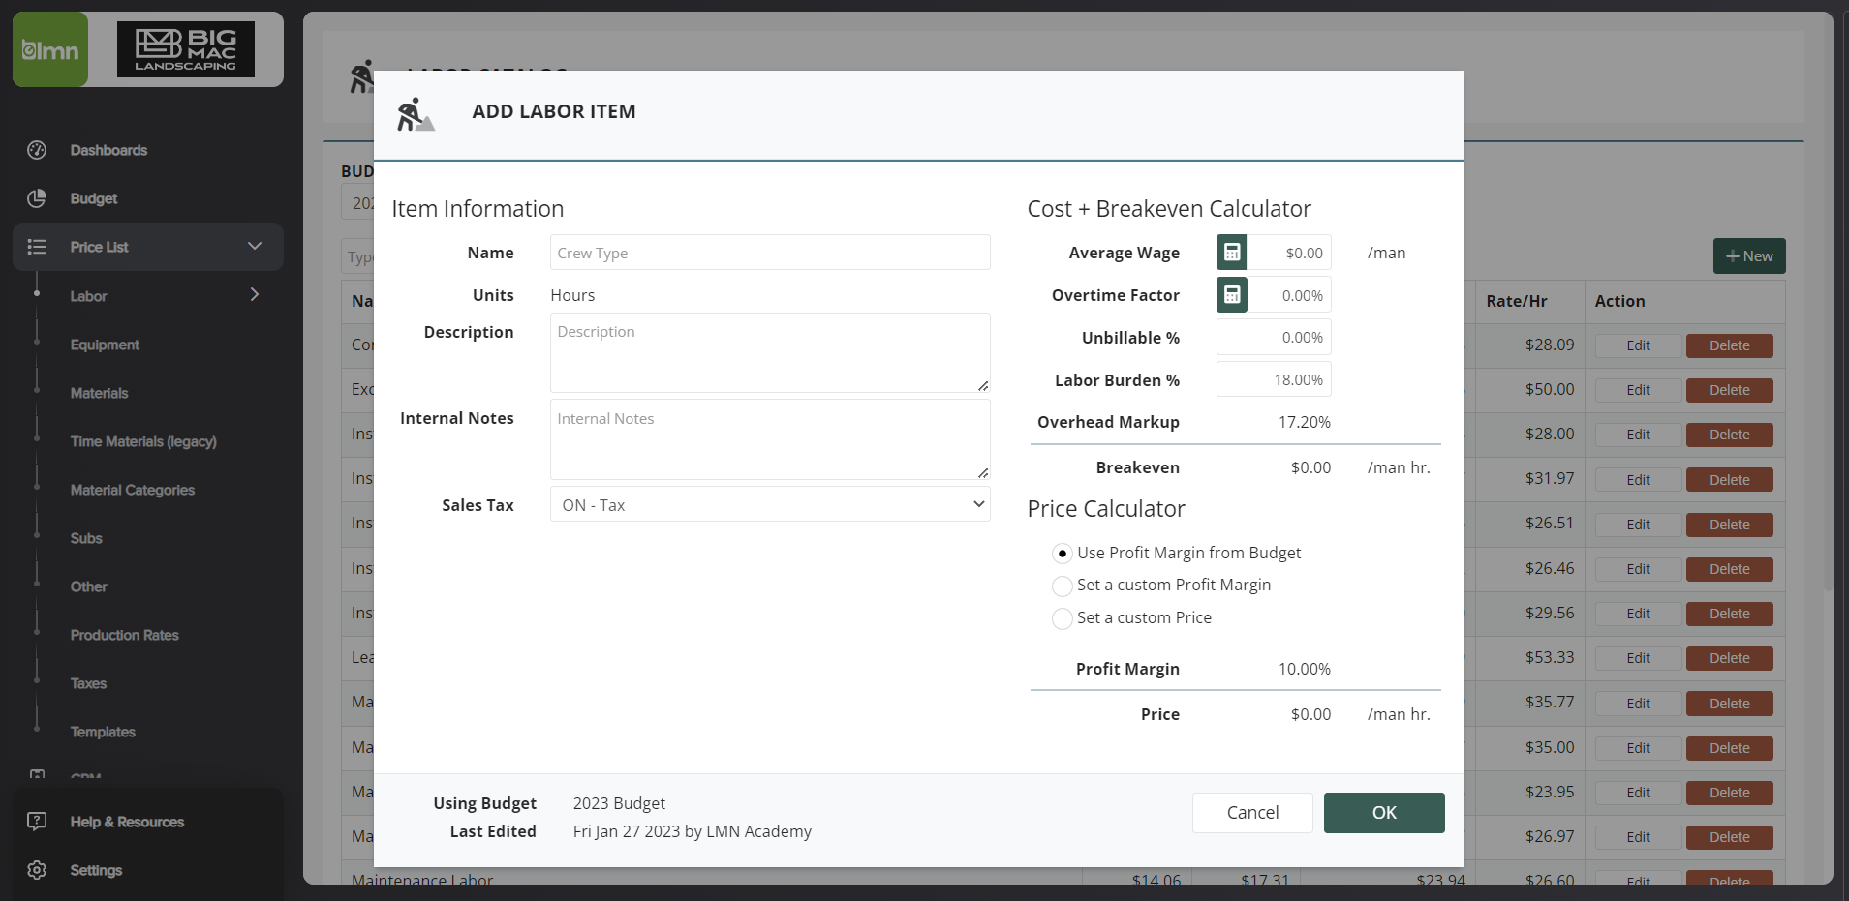Open Dashboards in the sidebar

(108, 150)
